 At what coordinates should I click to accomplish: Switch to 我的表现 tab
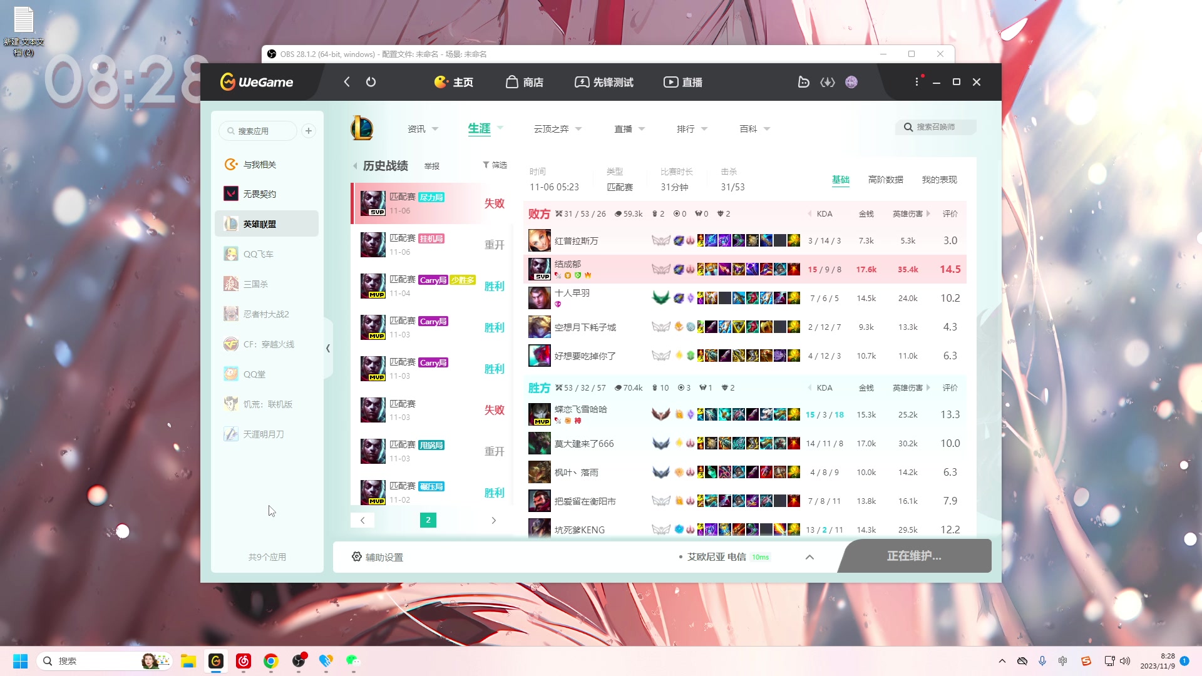click(940, 180)
